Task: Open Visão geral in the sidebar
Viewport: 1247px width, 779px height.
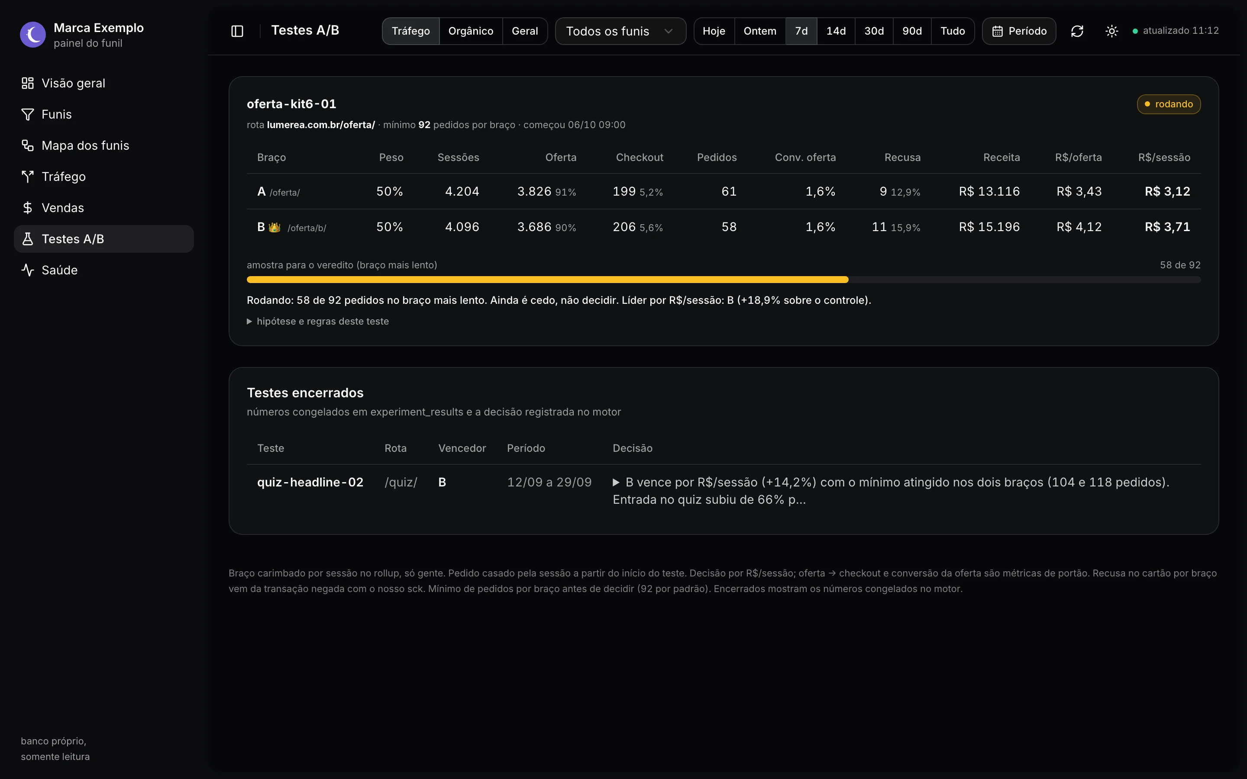Action: 103,83
